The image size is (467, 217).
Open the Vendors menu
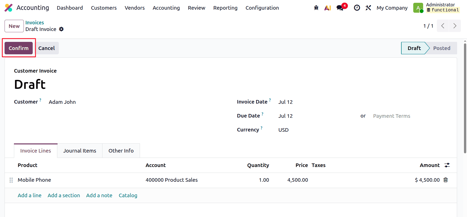135,8
